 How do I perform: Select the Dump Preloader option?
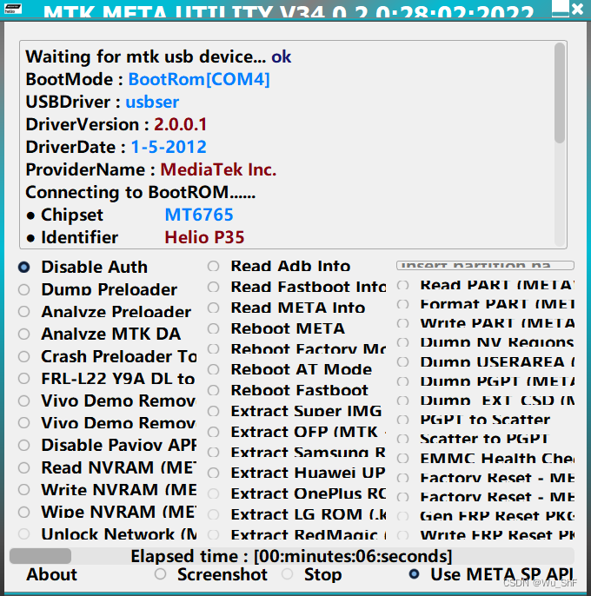pyautogui.click(x=97, y=289)
